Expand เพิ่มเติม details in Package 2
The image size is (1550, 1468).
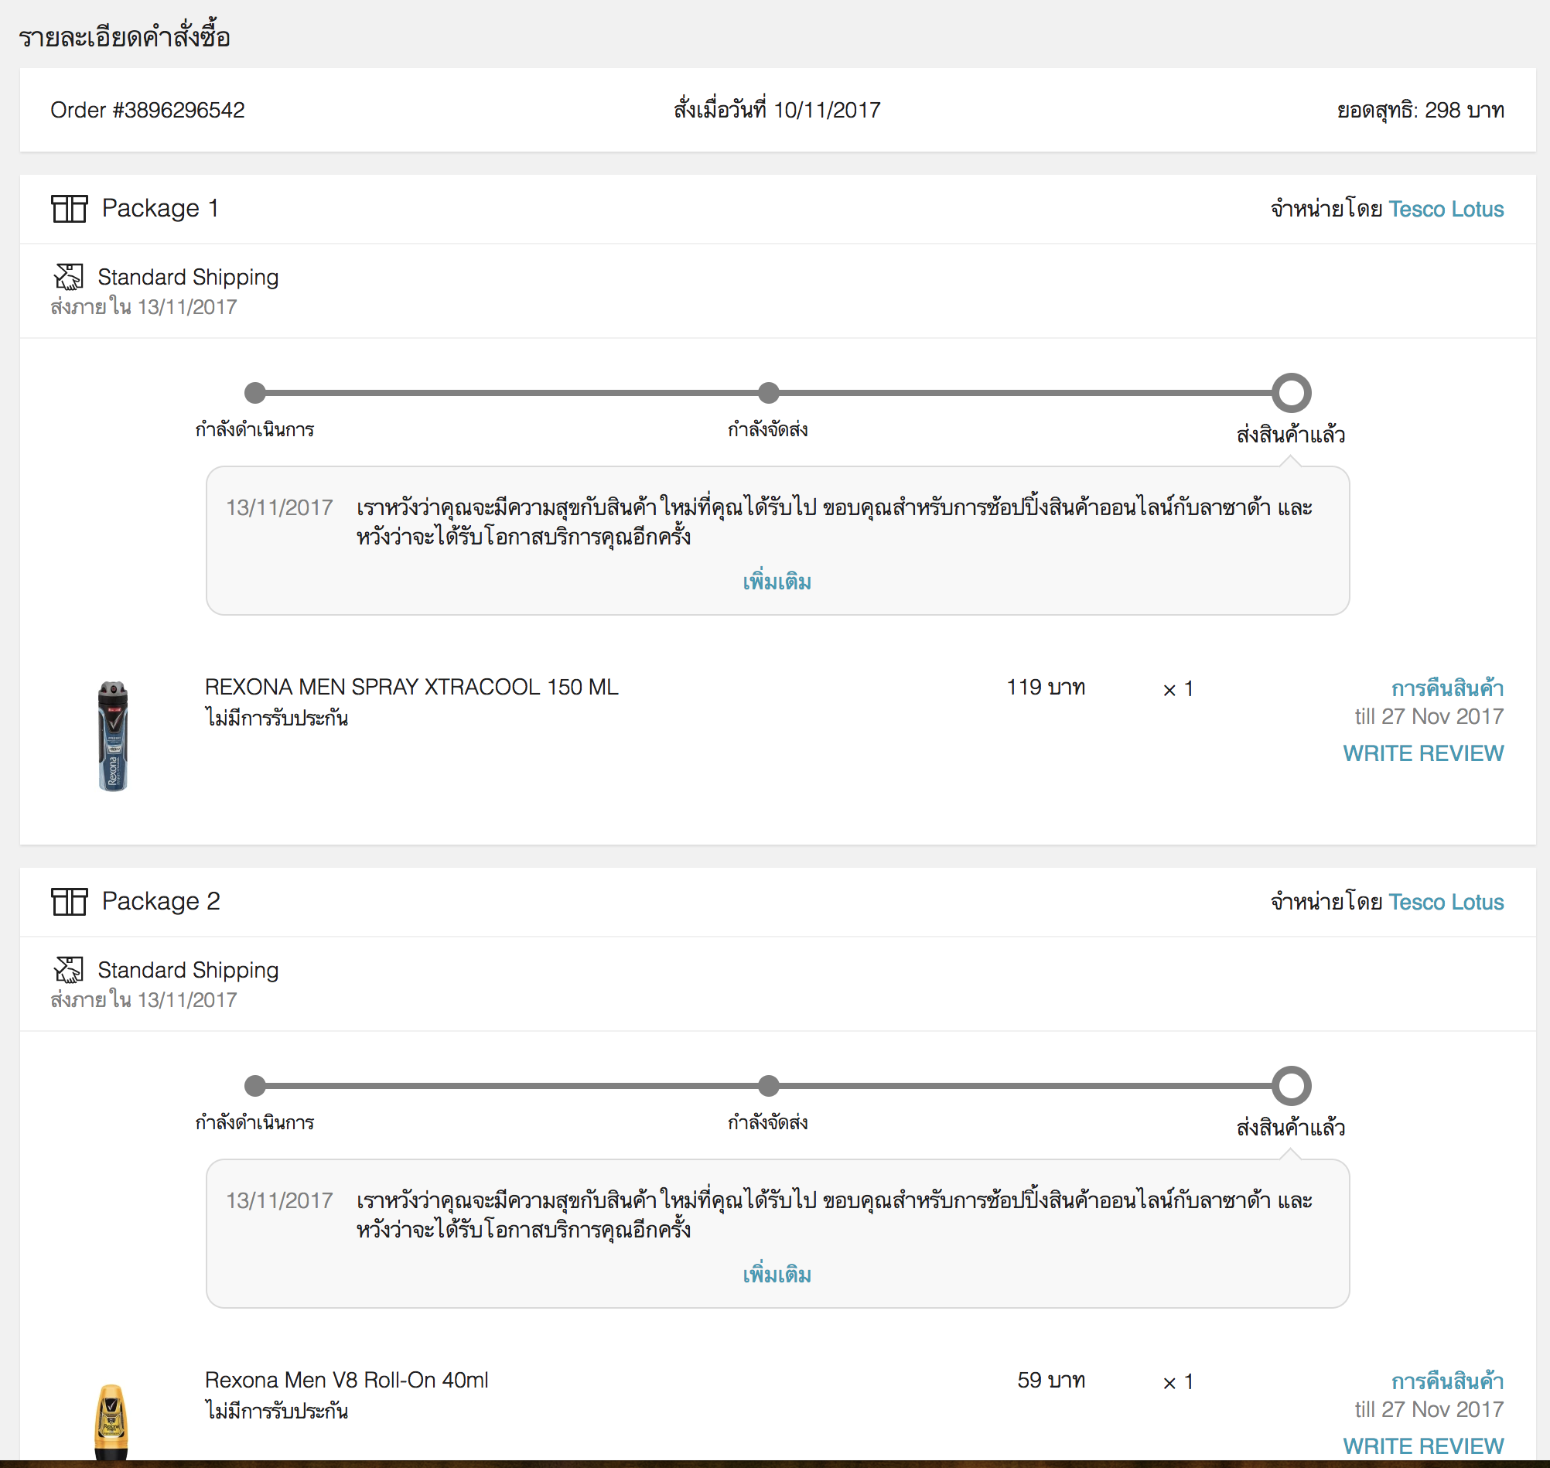click(x=777, y=1275)
